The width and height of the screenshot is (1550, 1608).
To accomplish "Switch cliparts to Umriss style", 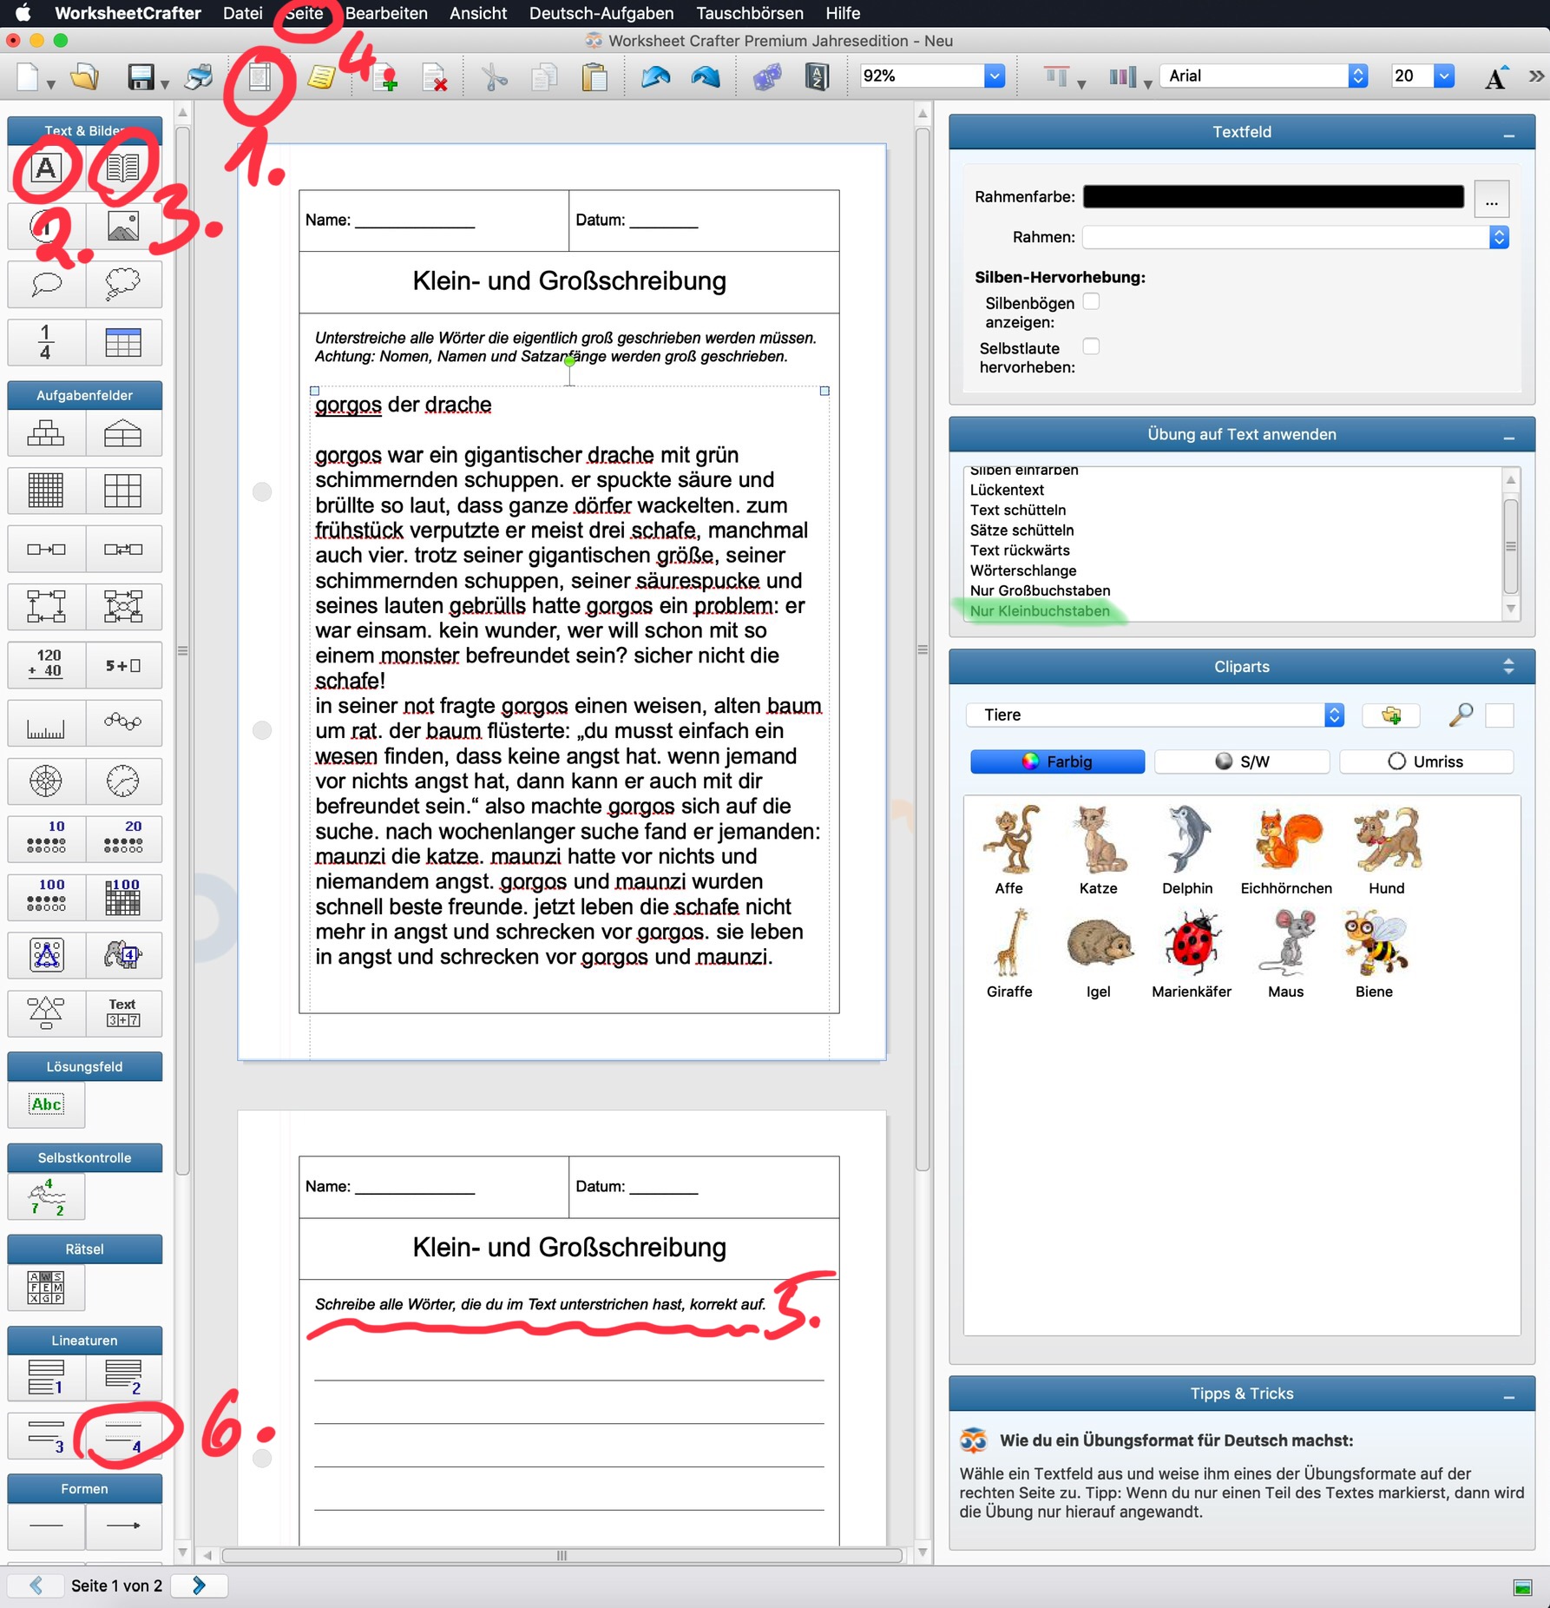I will tap(1425, 761).
